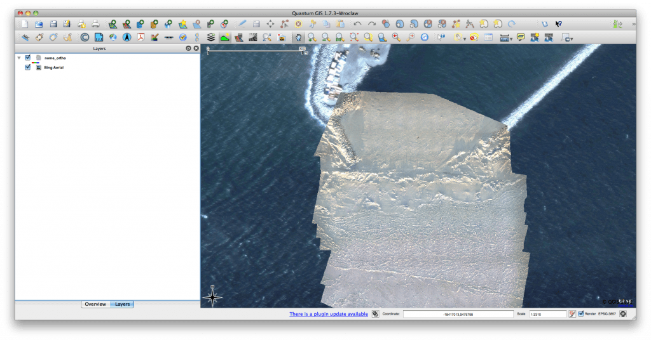Open the attribute table icon

point(488,37)
